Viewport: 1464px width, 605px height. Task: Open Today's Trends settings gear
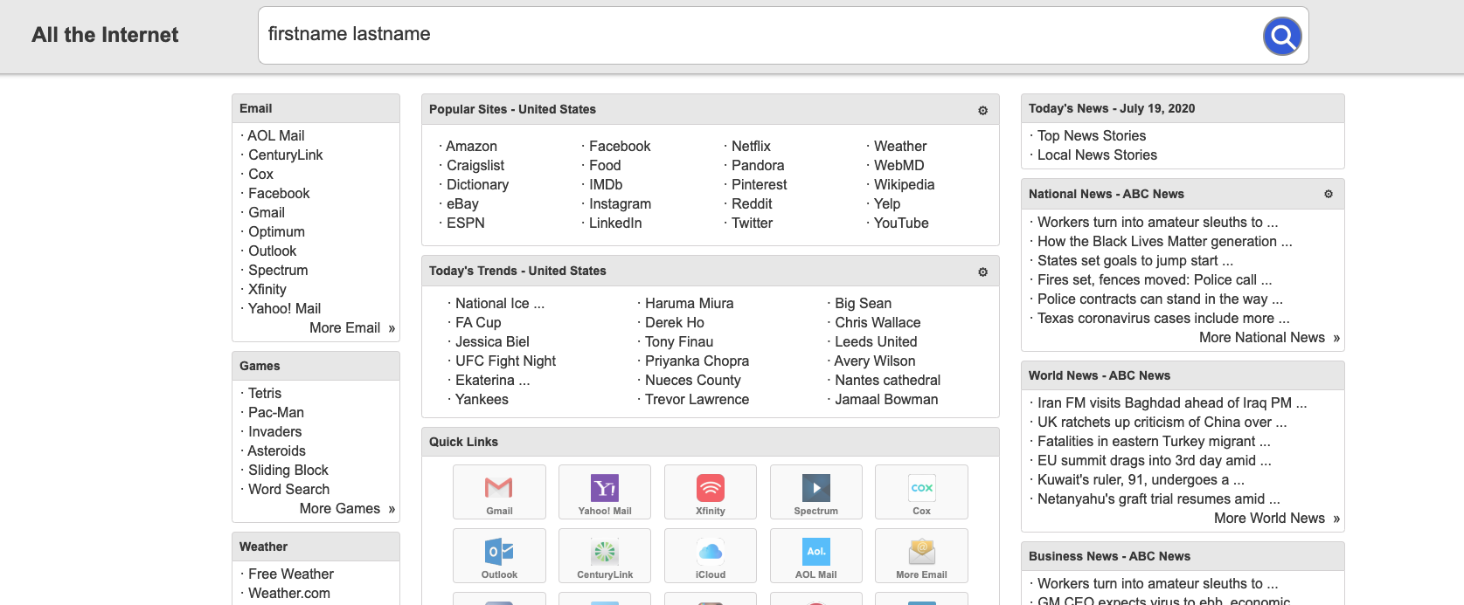pos(983,272)
